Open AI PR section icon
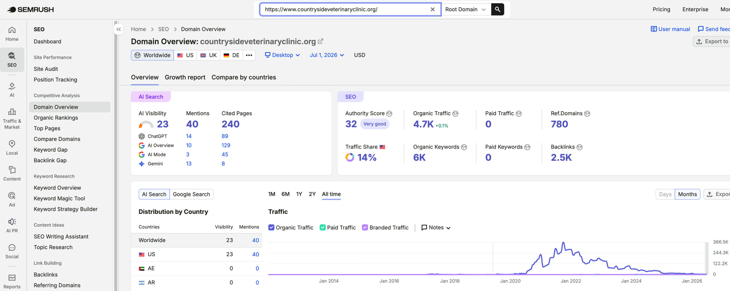730x291 pixels. click(12, 225)
